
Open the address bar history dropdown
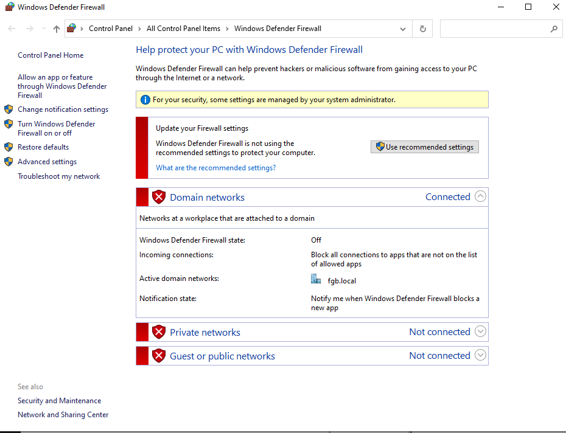[402, 29]
